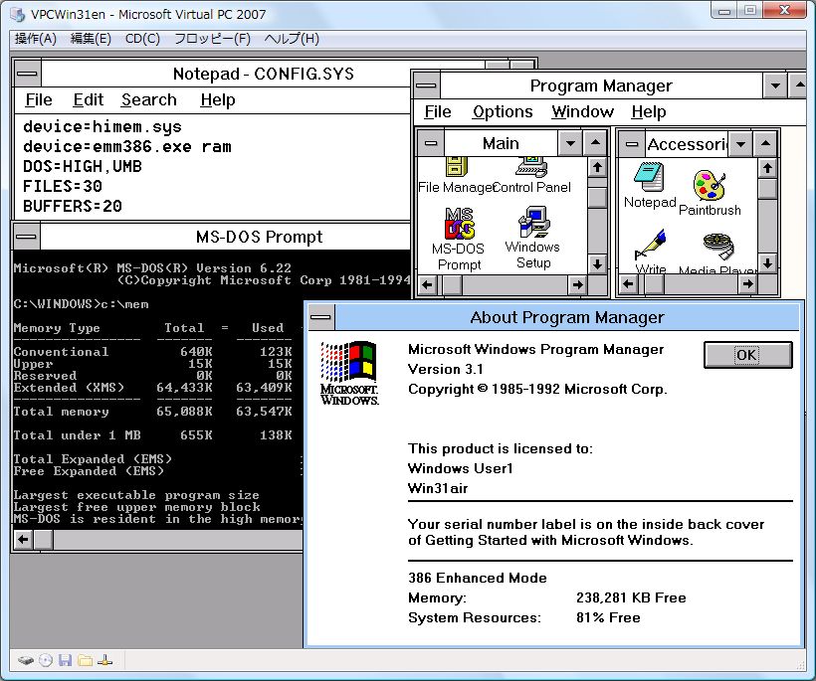
Task: Click Accessories group scroll right arrow
Action: point(747,284)
